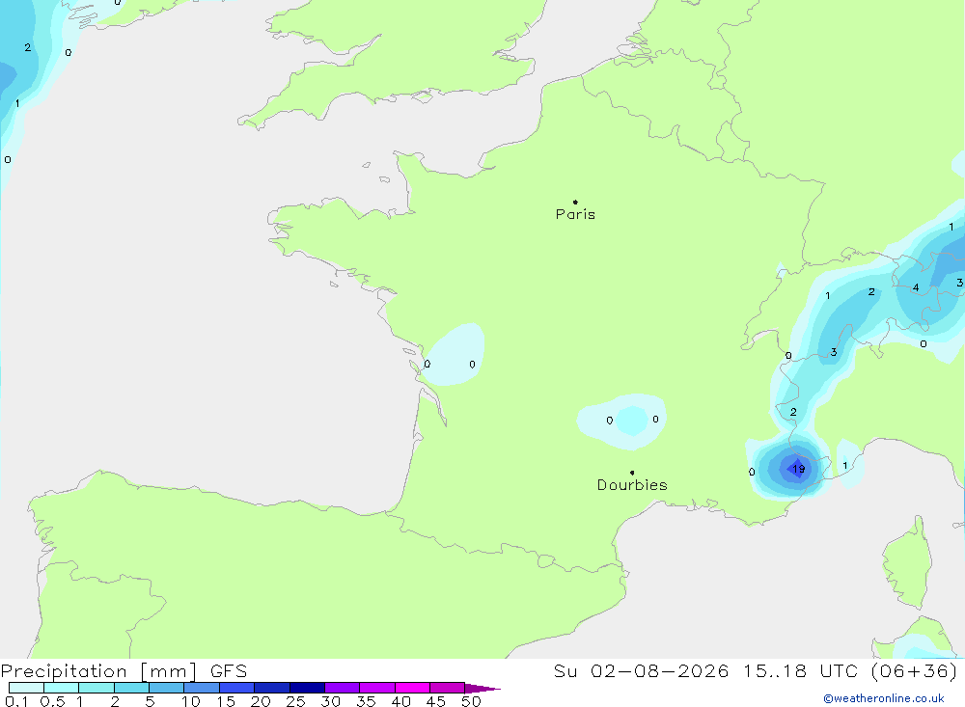Select the 40–45 mm magenta legend swatch
The width and height of the screenshot is (965, 707).
[x=412, y=688]
